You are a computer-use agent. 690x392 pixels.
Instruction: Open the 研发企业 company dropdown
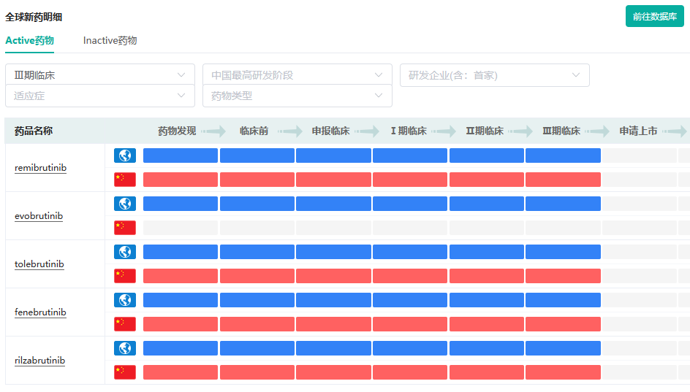495,75
